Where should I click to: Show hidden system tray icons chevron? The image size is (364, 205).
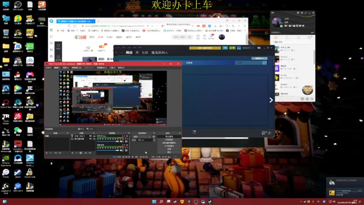[x=301, y=202]
